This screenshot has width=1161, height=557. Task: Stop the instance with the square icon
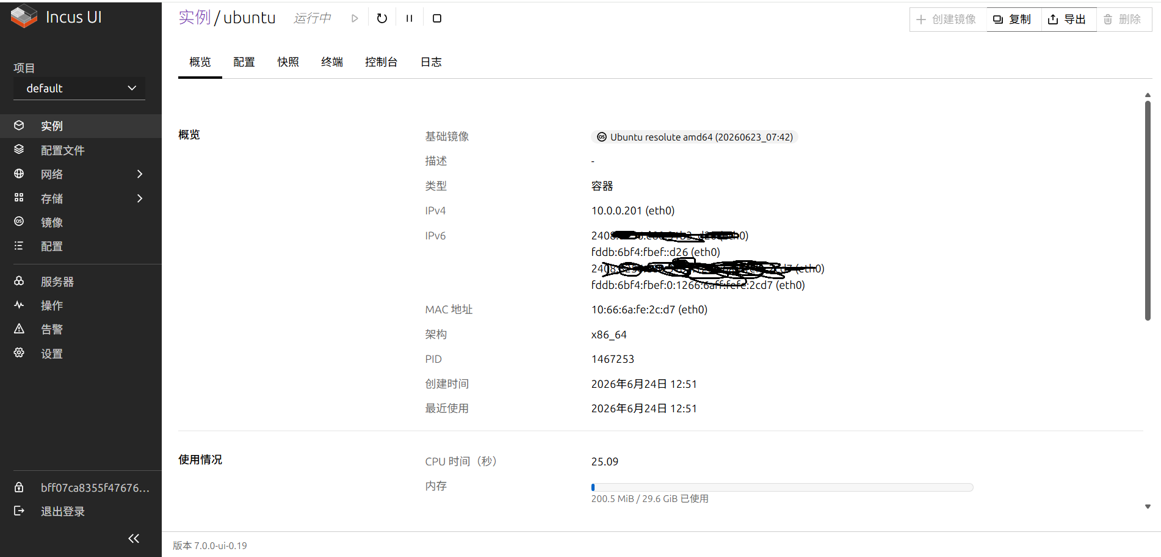[x=437, y=18]
